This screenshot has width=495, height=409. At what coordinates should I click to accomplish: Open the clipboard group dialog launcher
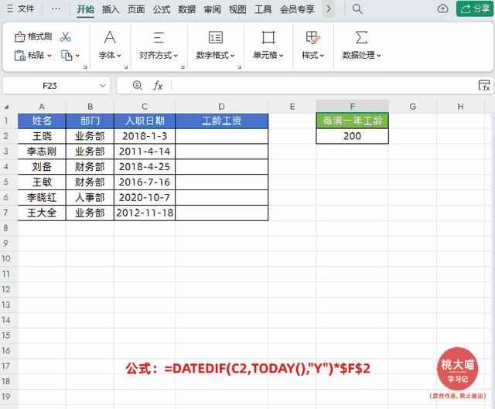pyautogui.click(x=85, y=67)
